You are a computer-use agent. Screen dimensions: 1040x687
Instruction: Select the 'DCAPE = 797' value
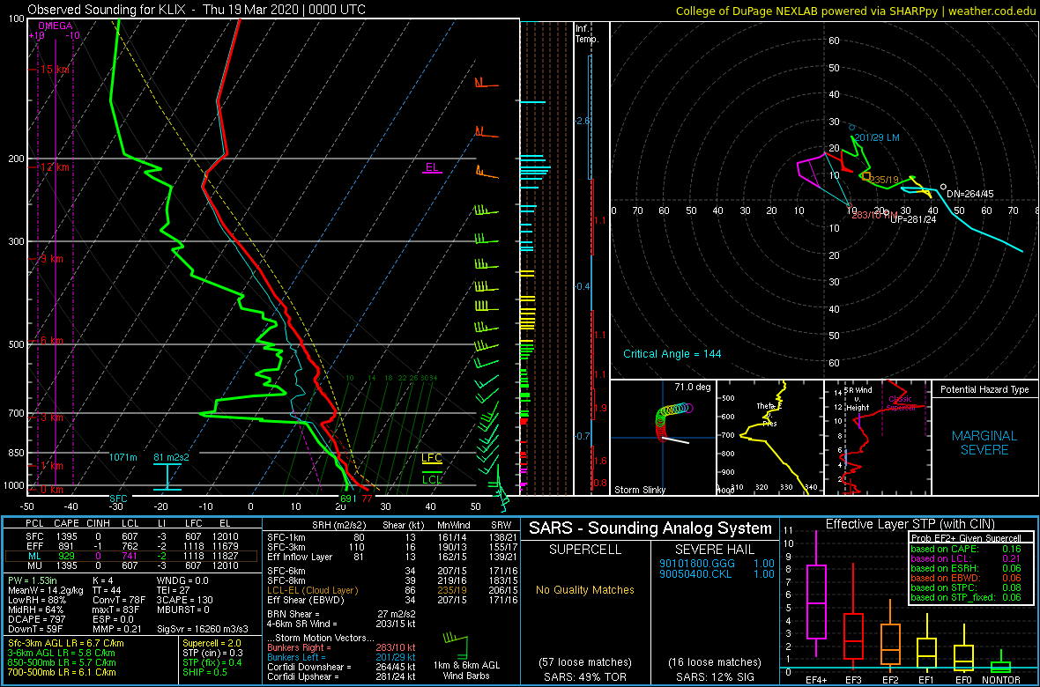[36, 621]
